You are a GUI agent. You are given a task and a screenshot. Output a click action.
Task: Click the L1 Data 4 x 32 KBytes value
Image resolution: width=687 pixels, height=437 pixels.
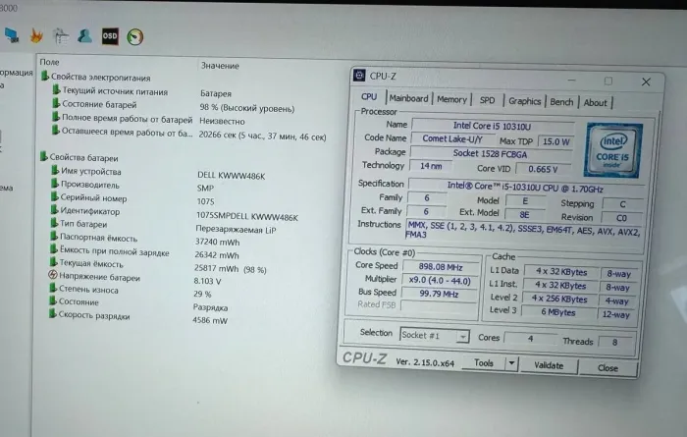pyautogui.click(x=561, y=272)
